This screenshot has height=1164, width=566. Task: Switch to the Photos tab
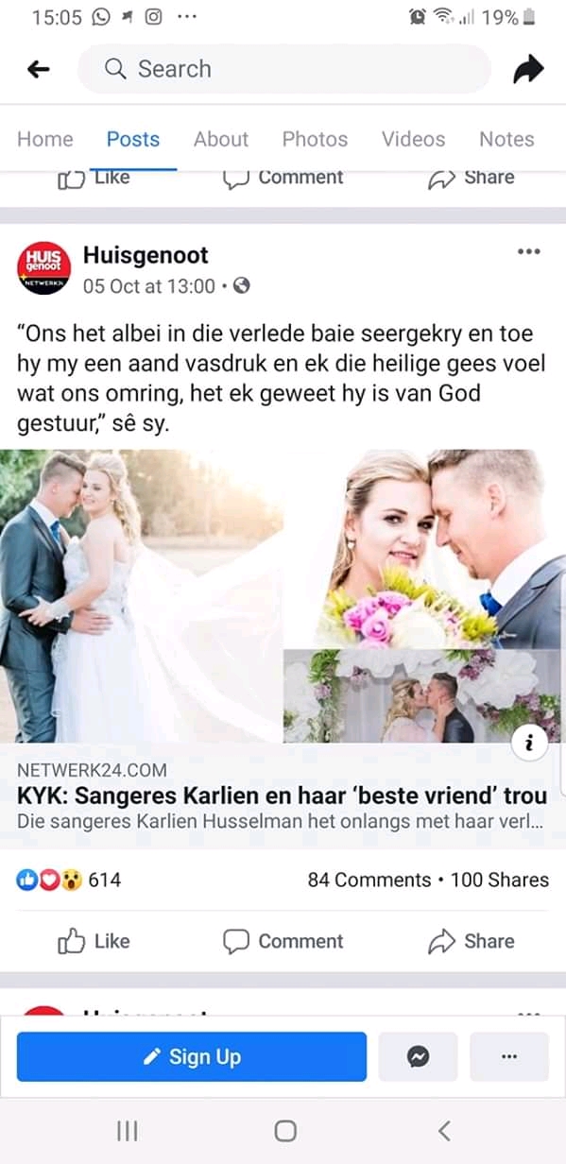315,139
